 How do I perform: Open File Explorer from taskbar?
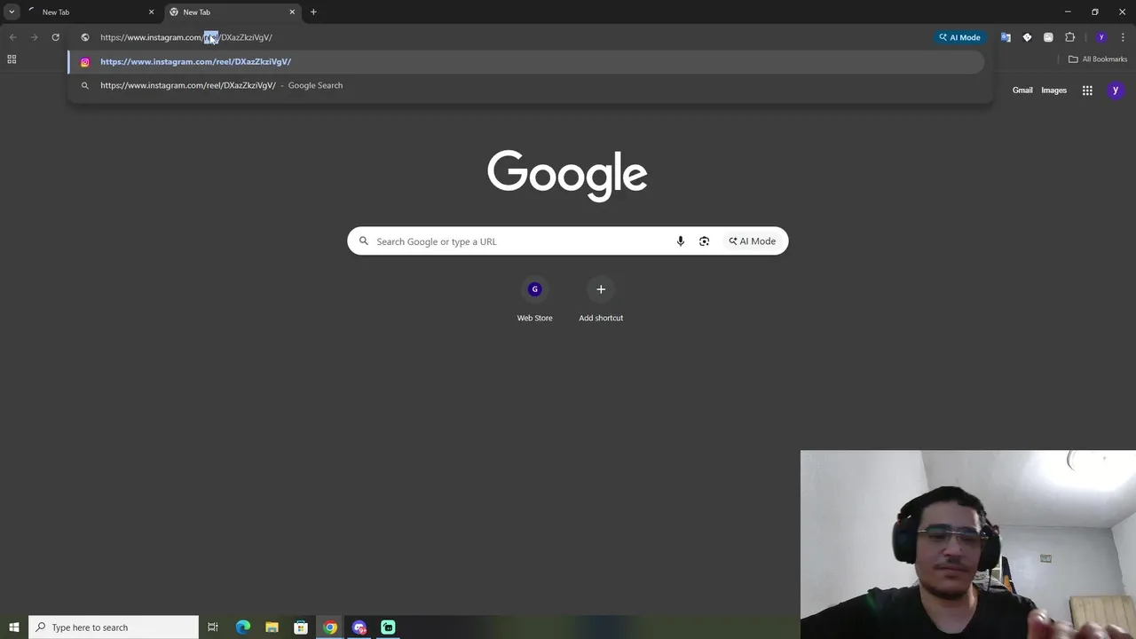(x=272, y=627)
